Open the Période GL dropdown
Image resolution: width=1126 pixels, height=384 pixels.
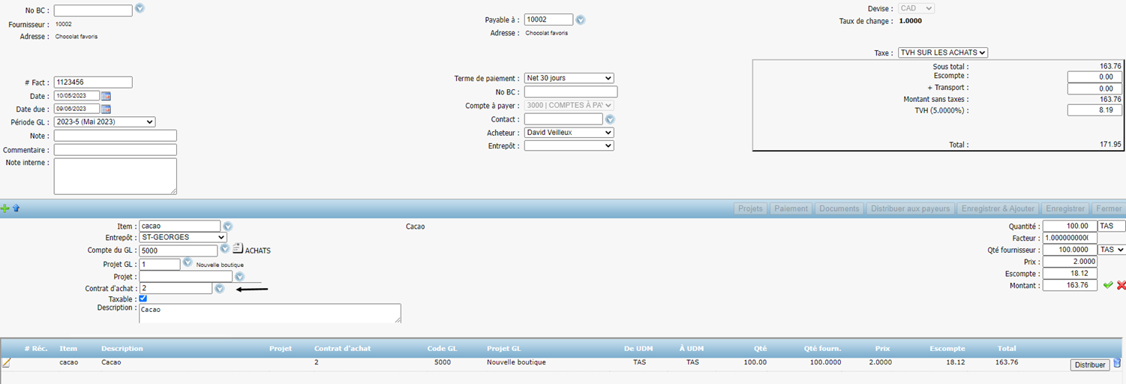(104, 121)
